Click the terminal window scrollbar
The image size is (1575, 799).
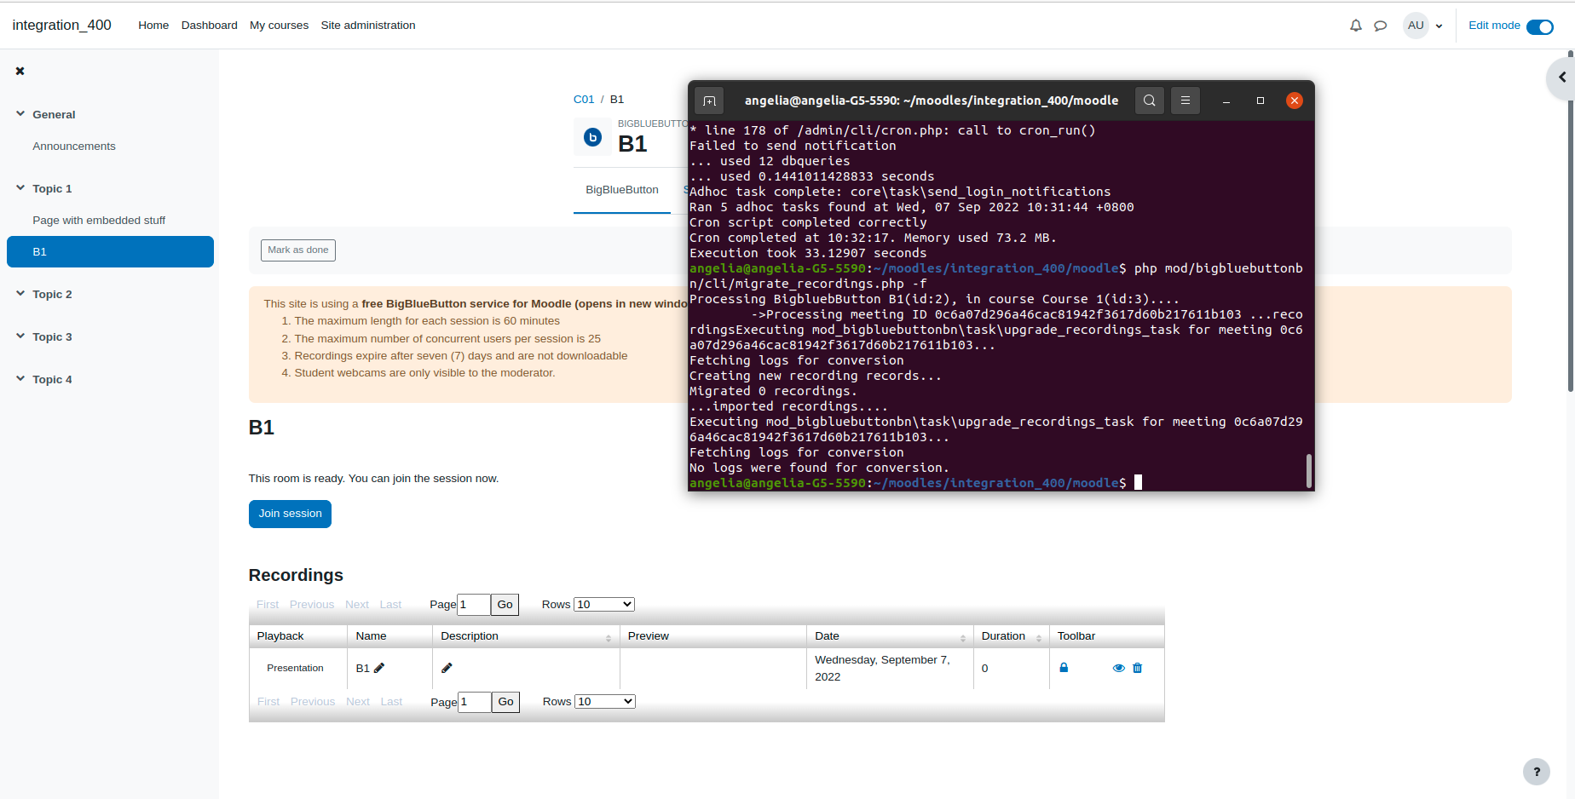[1309, 471]
